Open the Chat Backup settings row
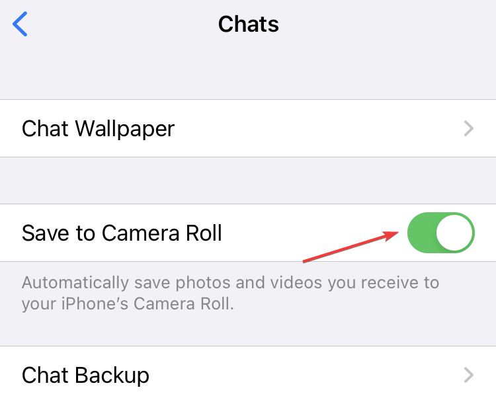 coord(248,374)
